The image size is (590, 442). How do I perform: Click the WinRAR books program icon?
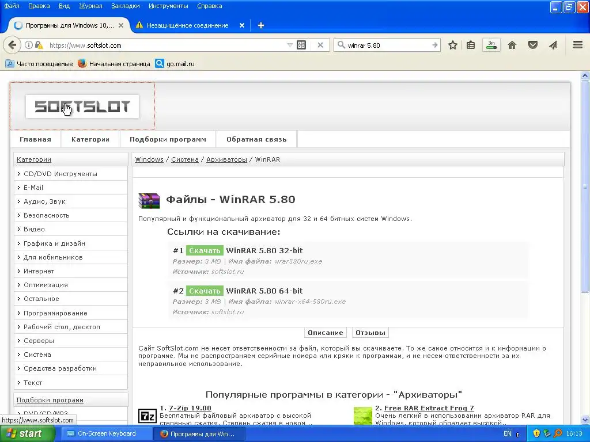tap(149, 200)
